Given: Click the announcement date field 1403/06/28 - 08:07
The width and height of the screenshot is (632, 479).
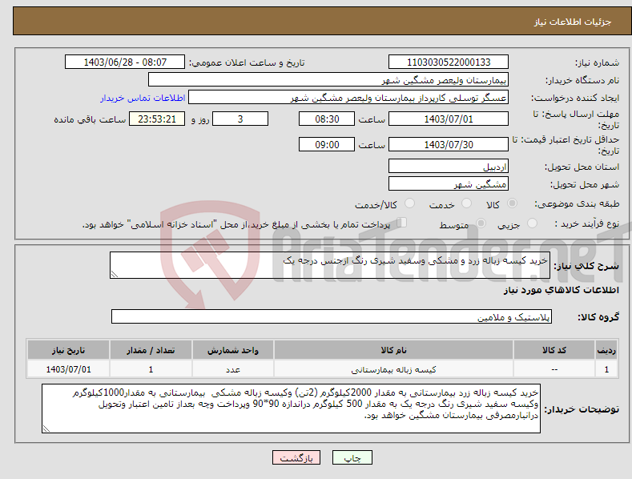Looking at the screenshot, I should [124, 62].
